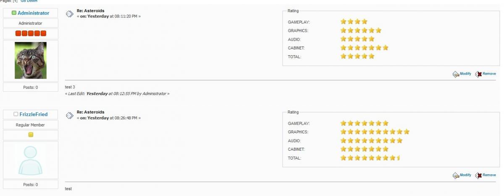This screenshot has width=504, height=196.
Task: Open FrizzleFried's Re: Asteroids post title
Action: click(x=91, y=112)
